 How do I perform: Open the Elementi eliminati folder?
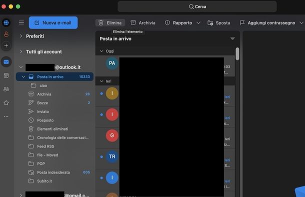[x=54, y=129]
